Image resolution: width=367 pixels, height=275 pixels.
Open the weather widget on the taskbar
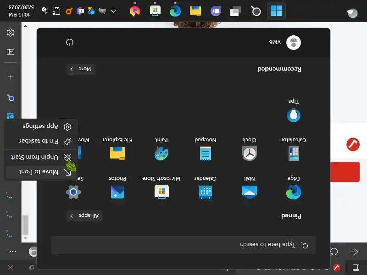click(352, 13)
